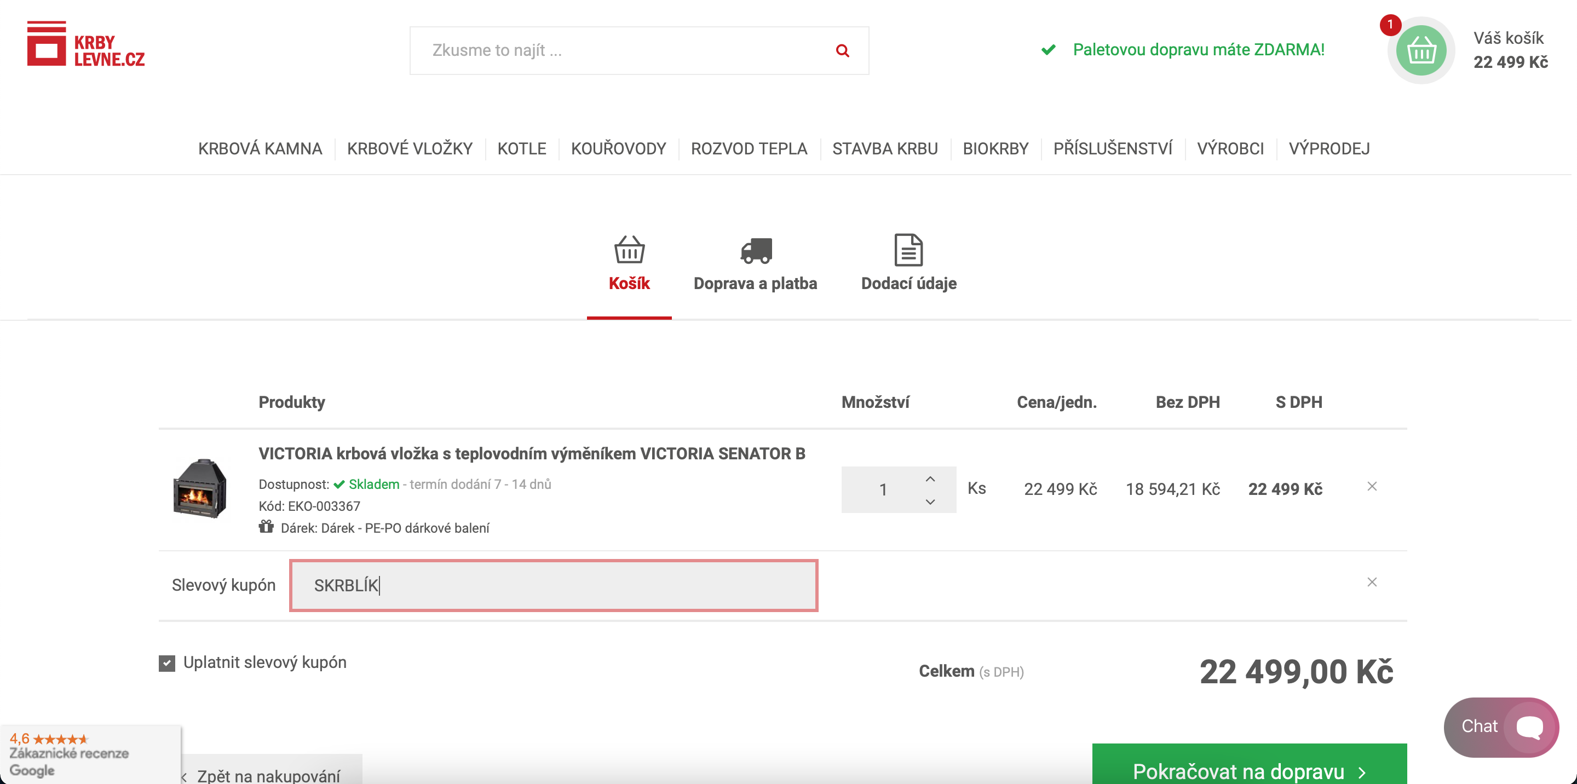Click the document icon for Dodací údaje
Image resolution: width=1577 pixels, height=784 pixels.
(908, 250)
